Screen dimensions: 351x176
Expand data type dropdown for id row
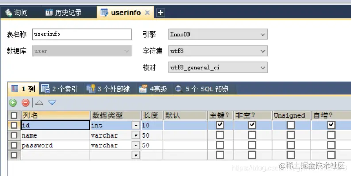[136, 126]
